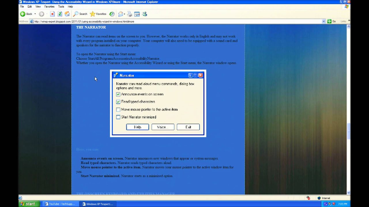
Task: Print the page with printer icon
Action: [129, 14]
